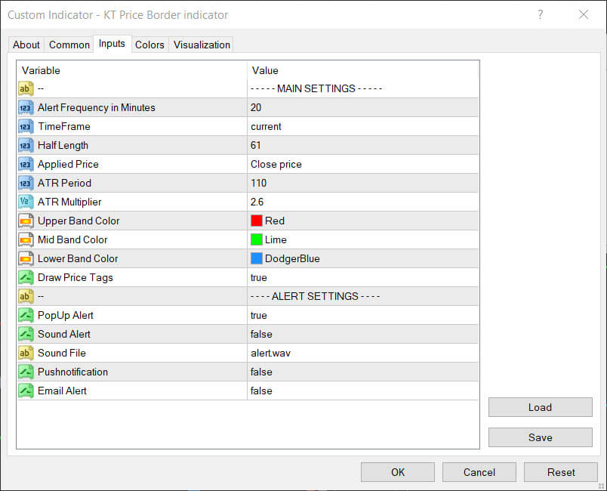Click the integer icon next to ATR Period

26,183
